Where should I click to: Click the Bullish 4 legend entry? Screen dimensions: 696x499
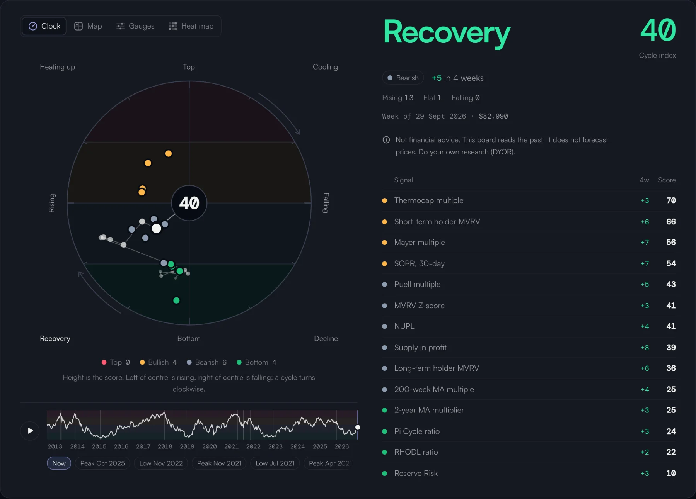coord(158,362)
